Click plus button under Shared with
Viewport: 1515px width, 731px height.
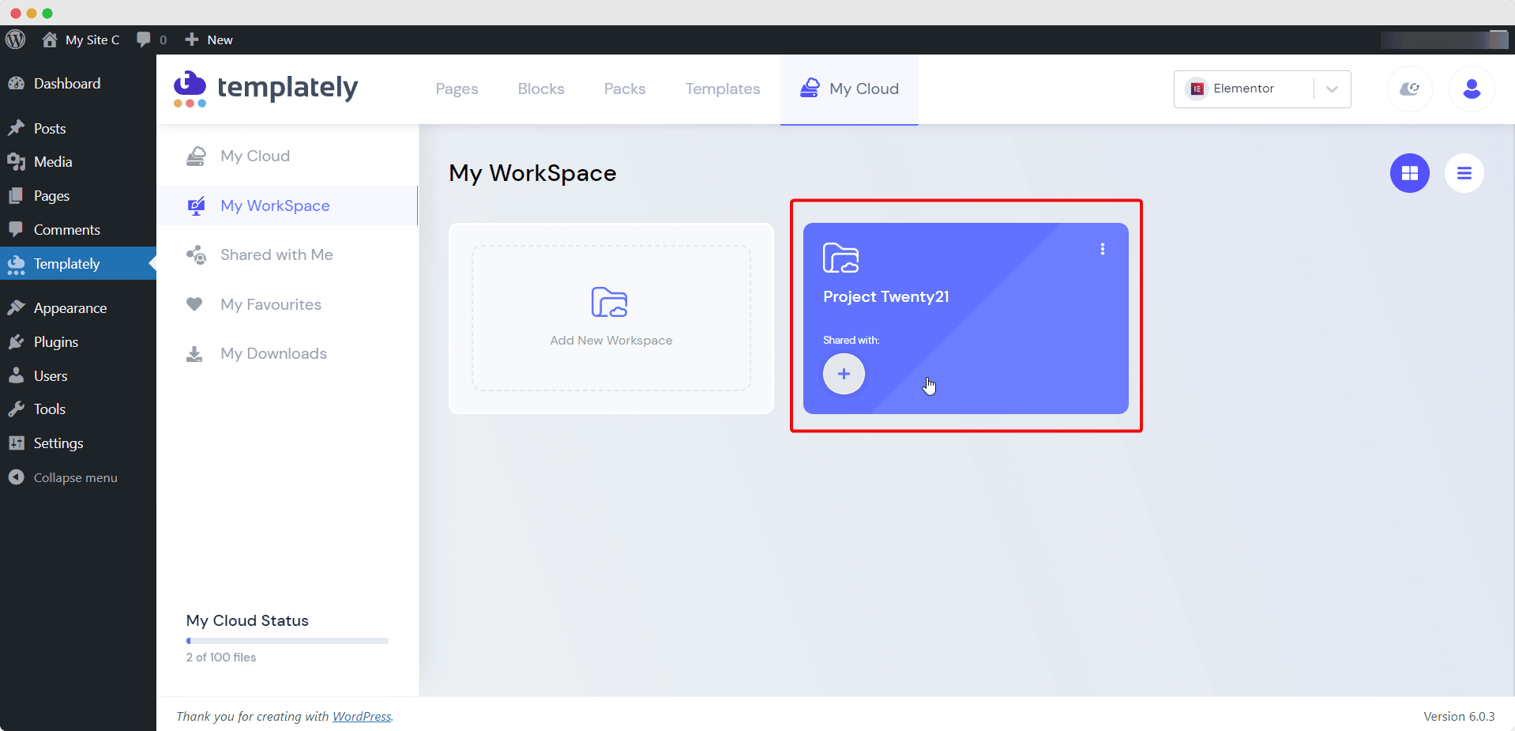[844, 374]
